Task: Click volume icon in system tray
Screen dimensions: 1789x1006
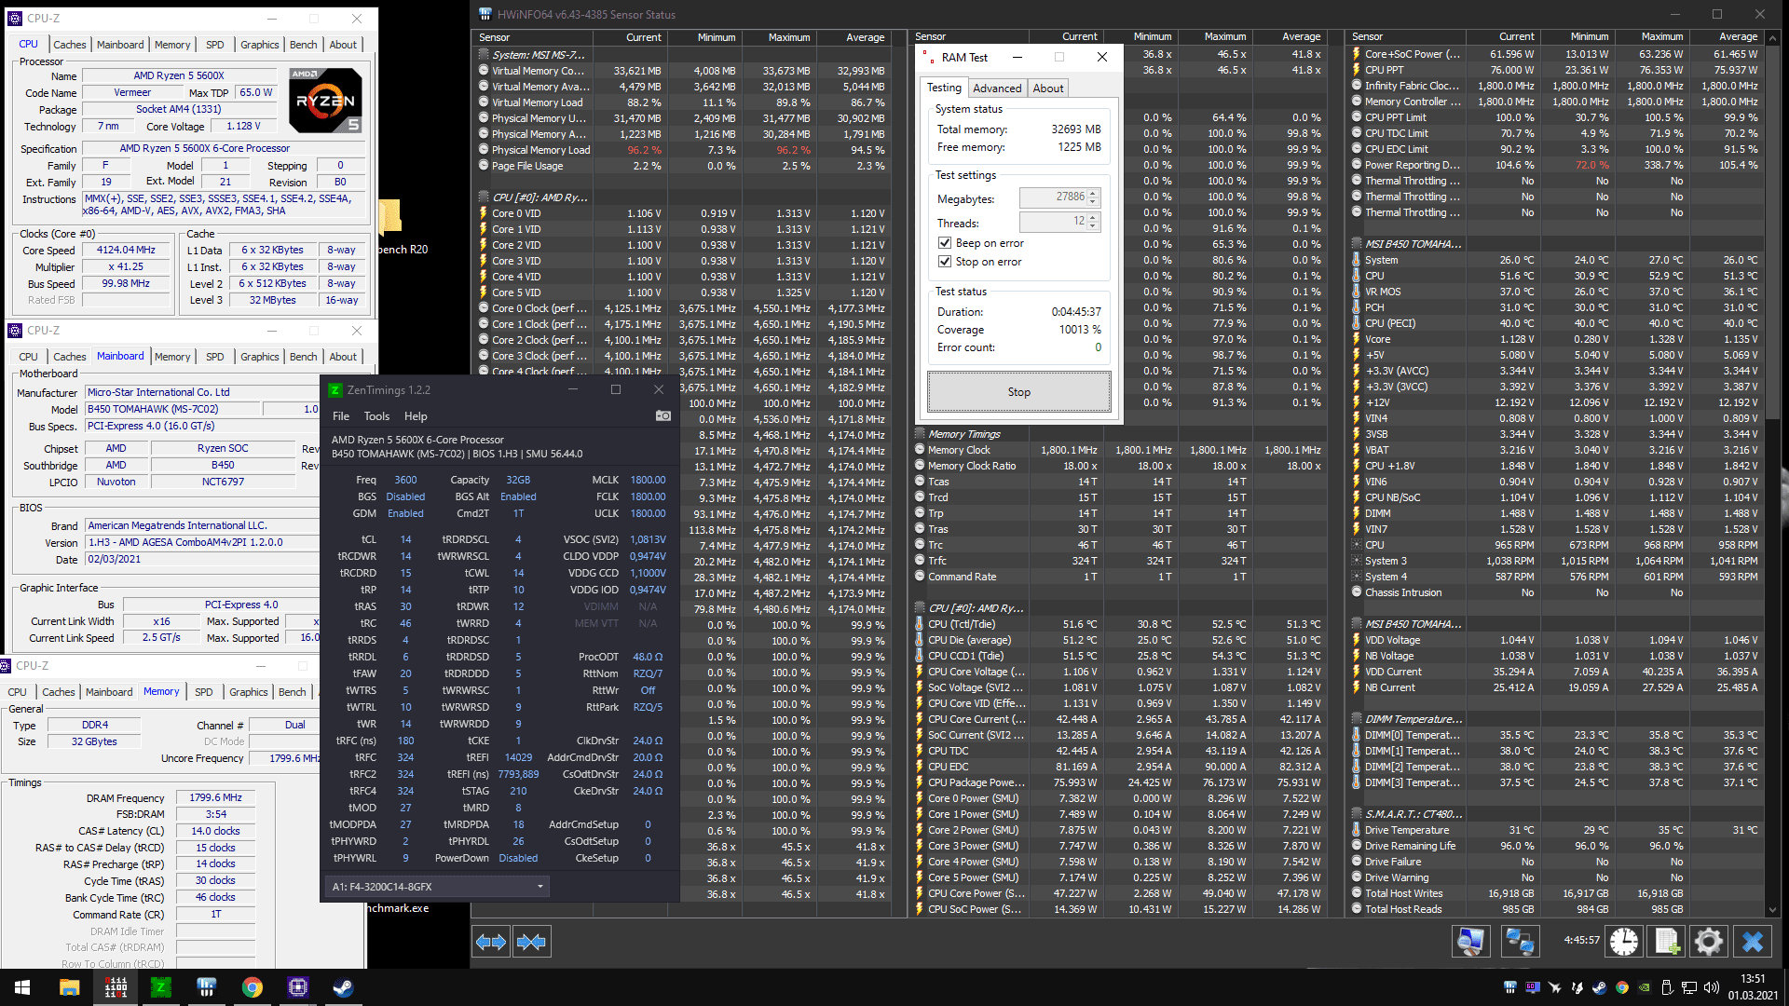Action: [1711, 987]
